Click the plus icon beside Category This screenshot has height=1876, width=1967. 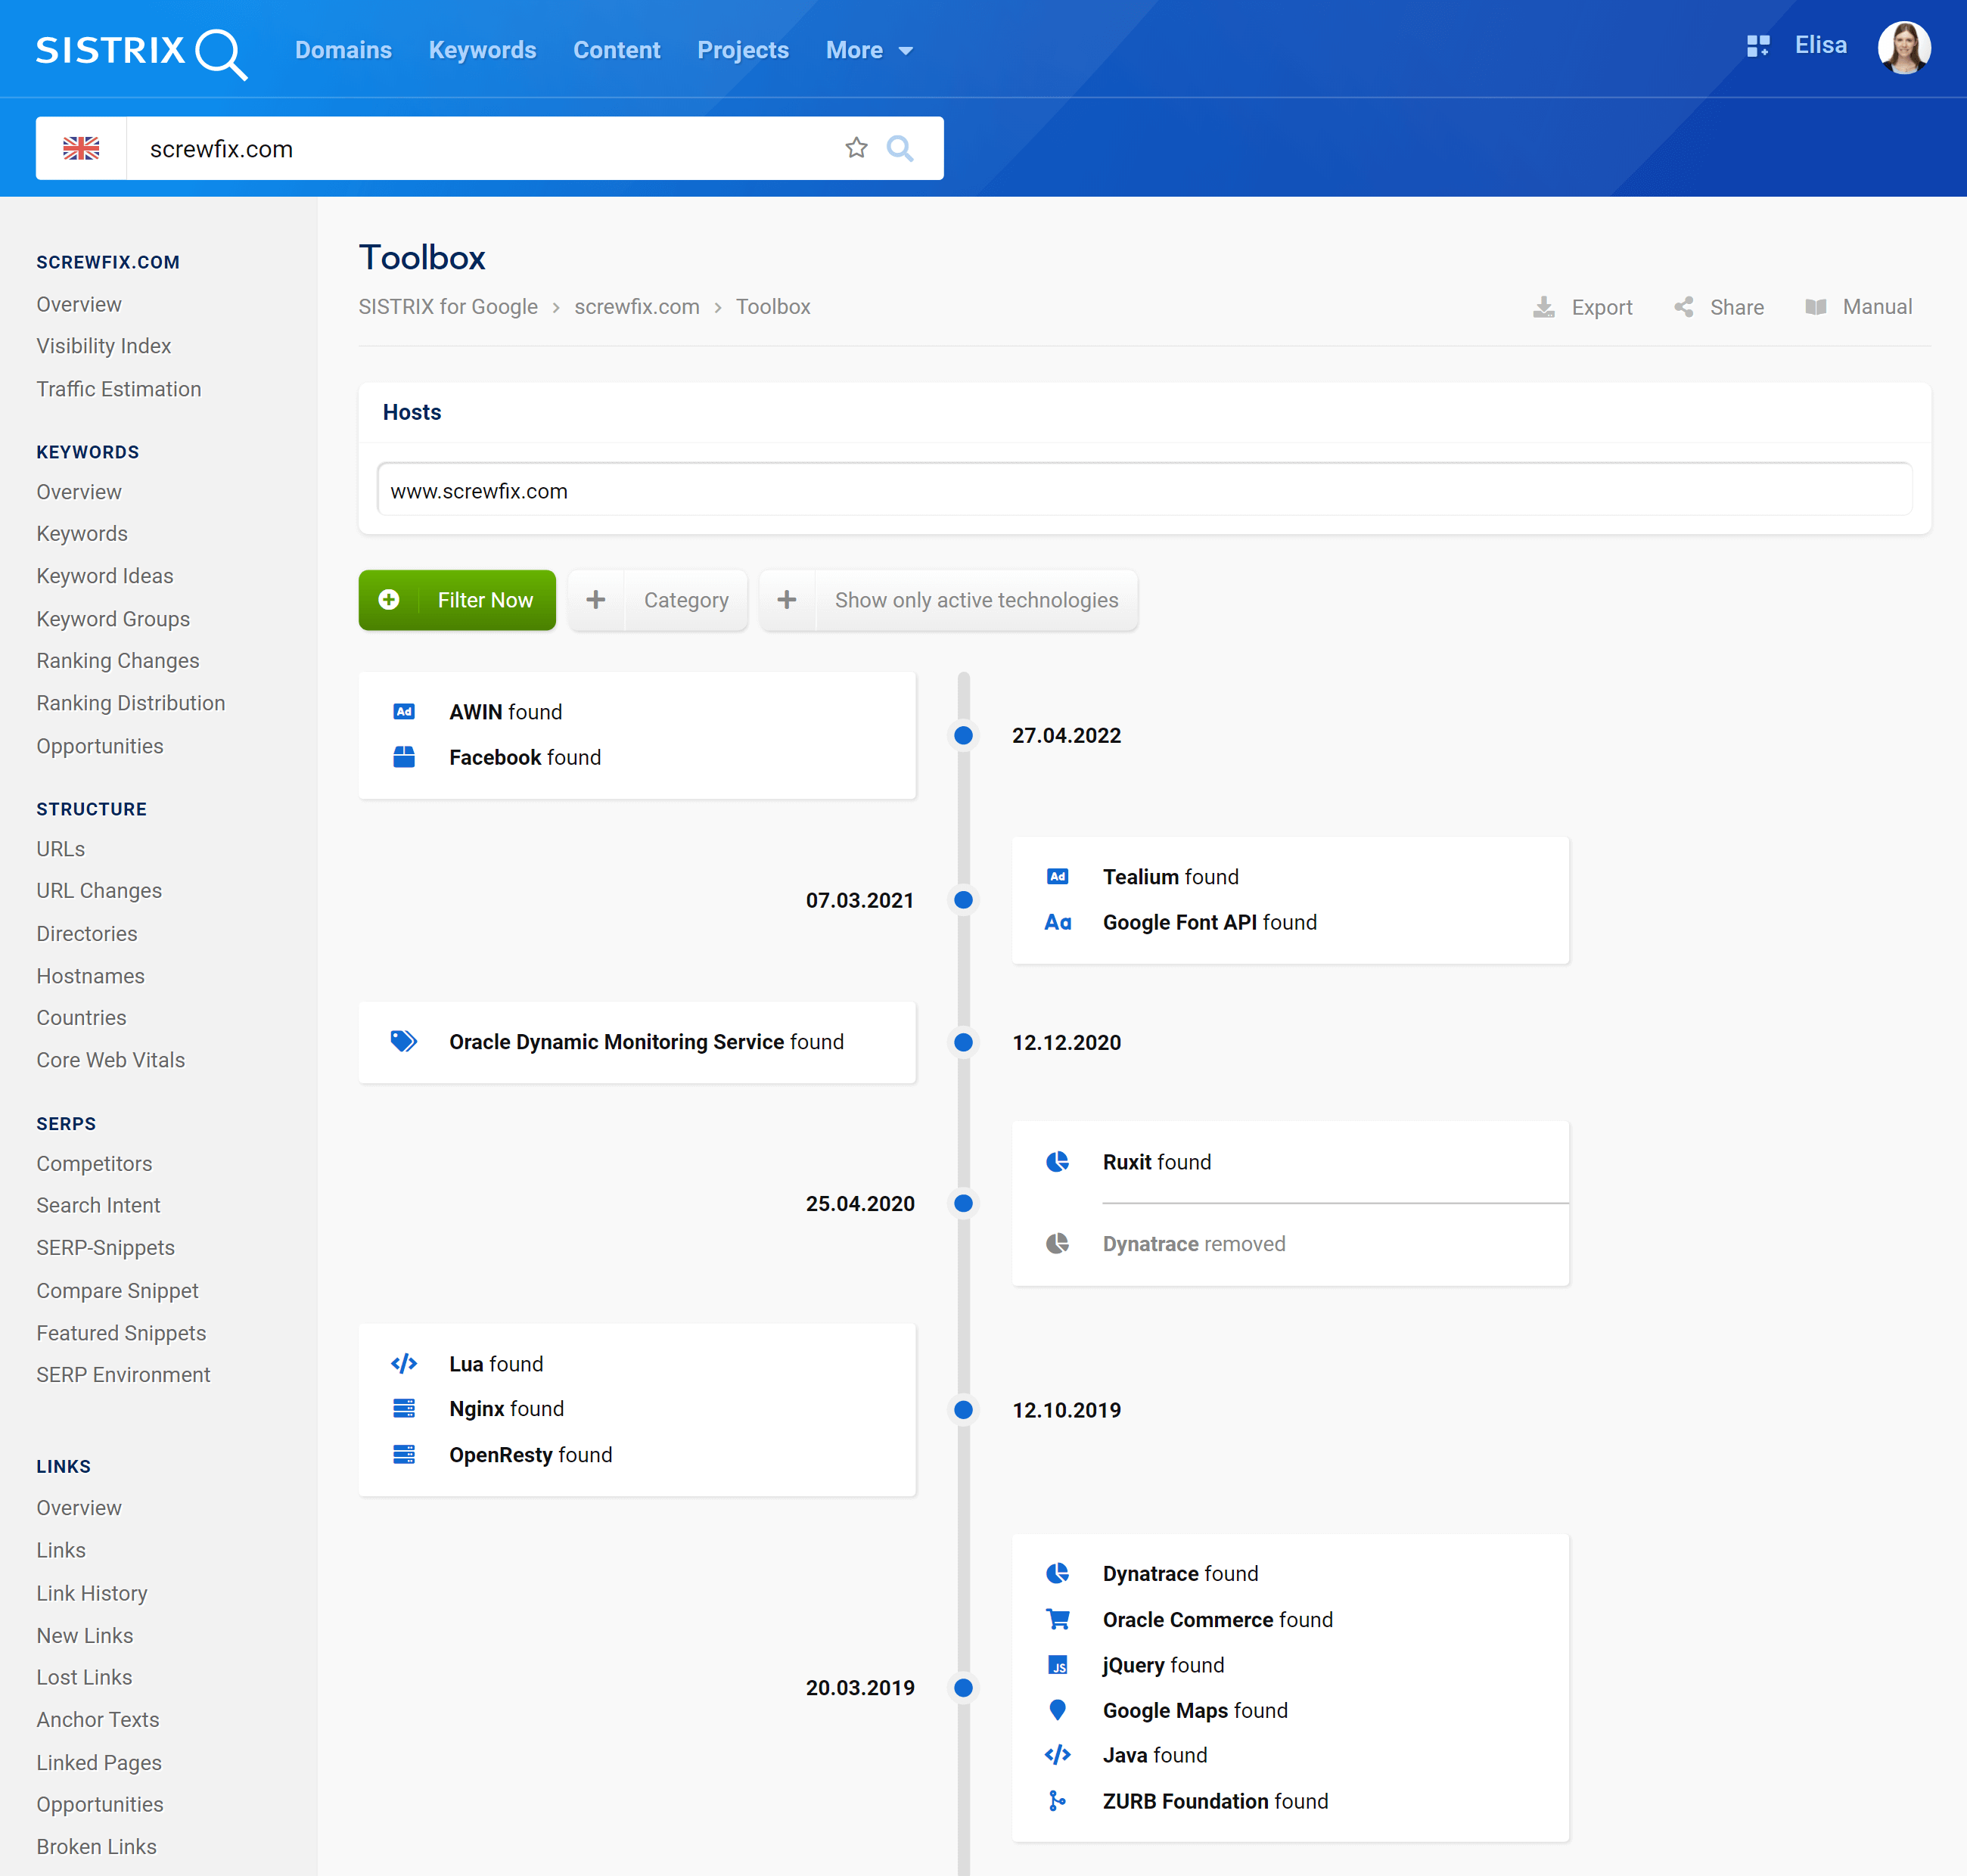[x=596, y=599]
